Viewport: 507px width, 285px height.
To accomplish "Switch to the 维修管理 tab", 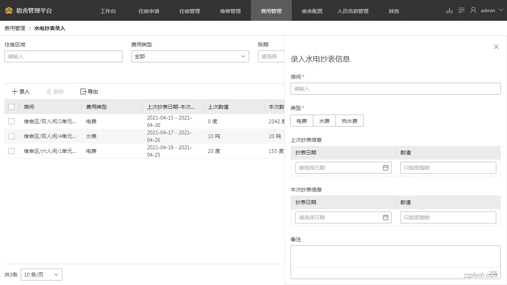I will [230, 10].
